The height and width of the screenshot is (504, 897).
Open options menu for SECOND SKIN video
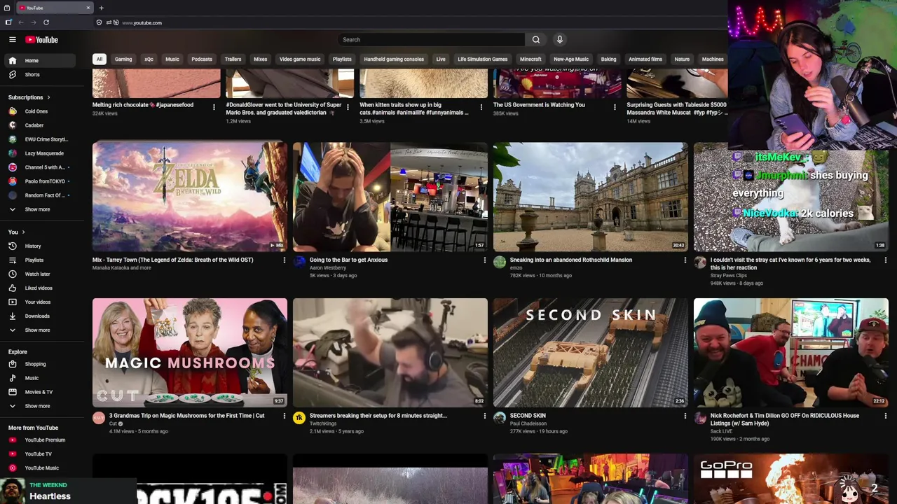pos(685,416)
